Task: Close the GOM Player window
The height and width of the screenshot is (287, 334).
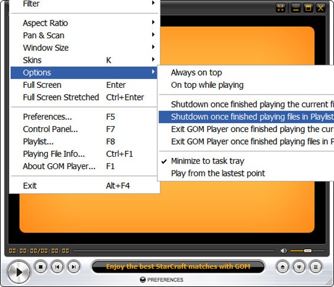Action: (x=320, y=8)
